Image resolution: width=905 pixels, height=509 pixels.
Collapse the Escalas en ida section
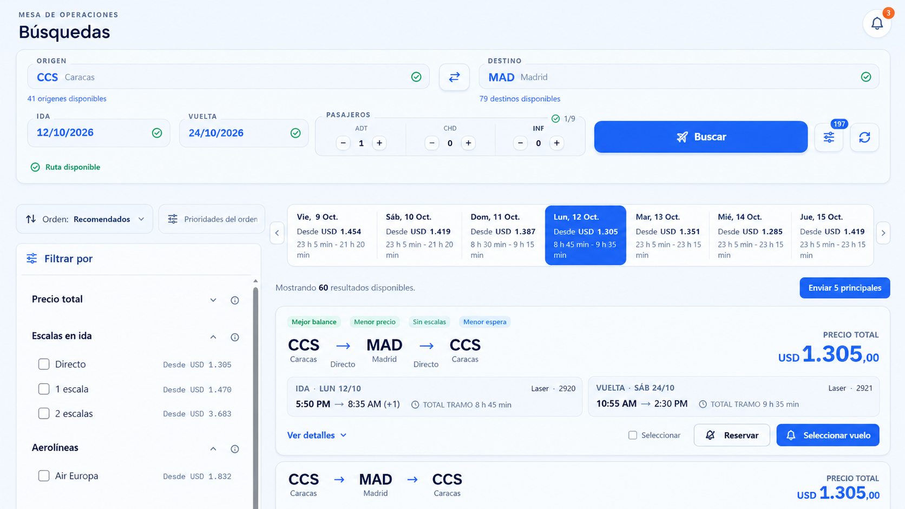coord(213,337)
